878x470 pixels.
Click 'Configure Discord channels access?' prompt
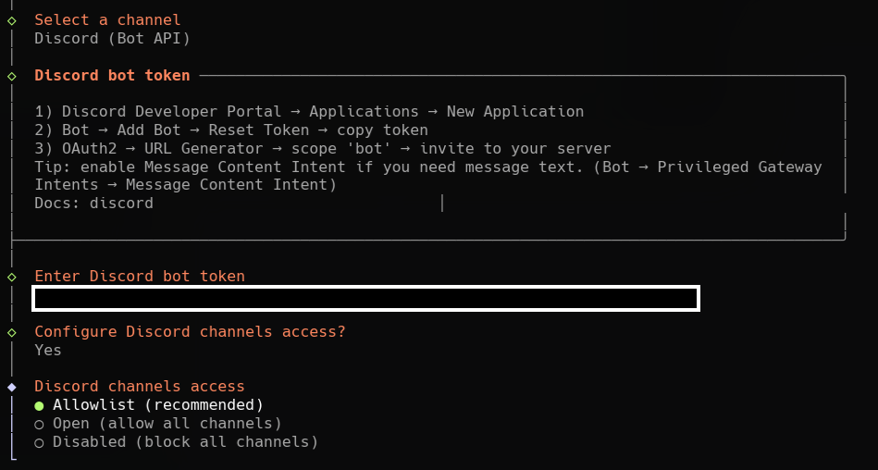pyautogui.click(x=191, y=331)
